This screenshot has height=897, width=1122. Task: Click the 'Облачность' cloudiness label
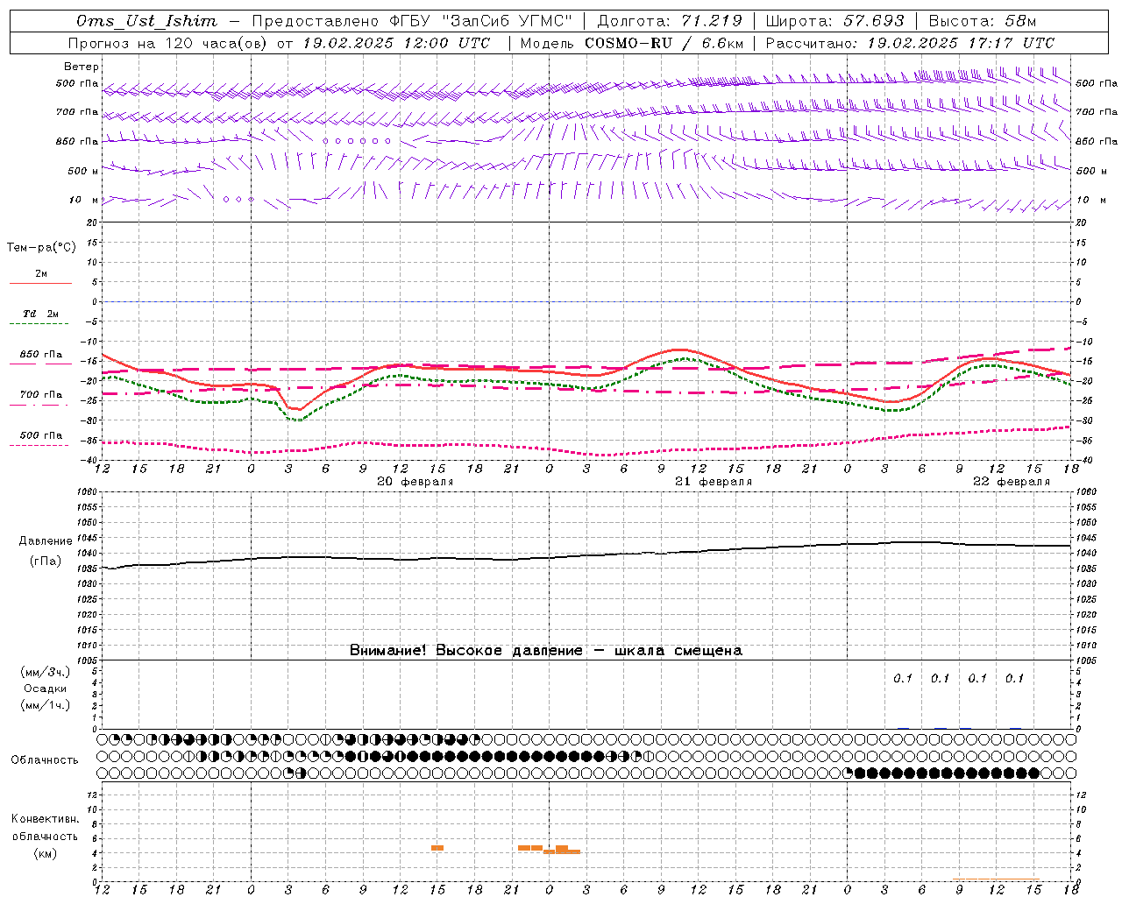[x=45, y=760]
